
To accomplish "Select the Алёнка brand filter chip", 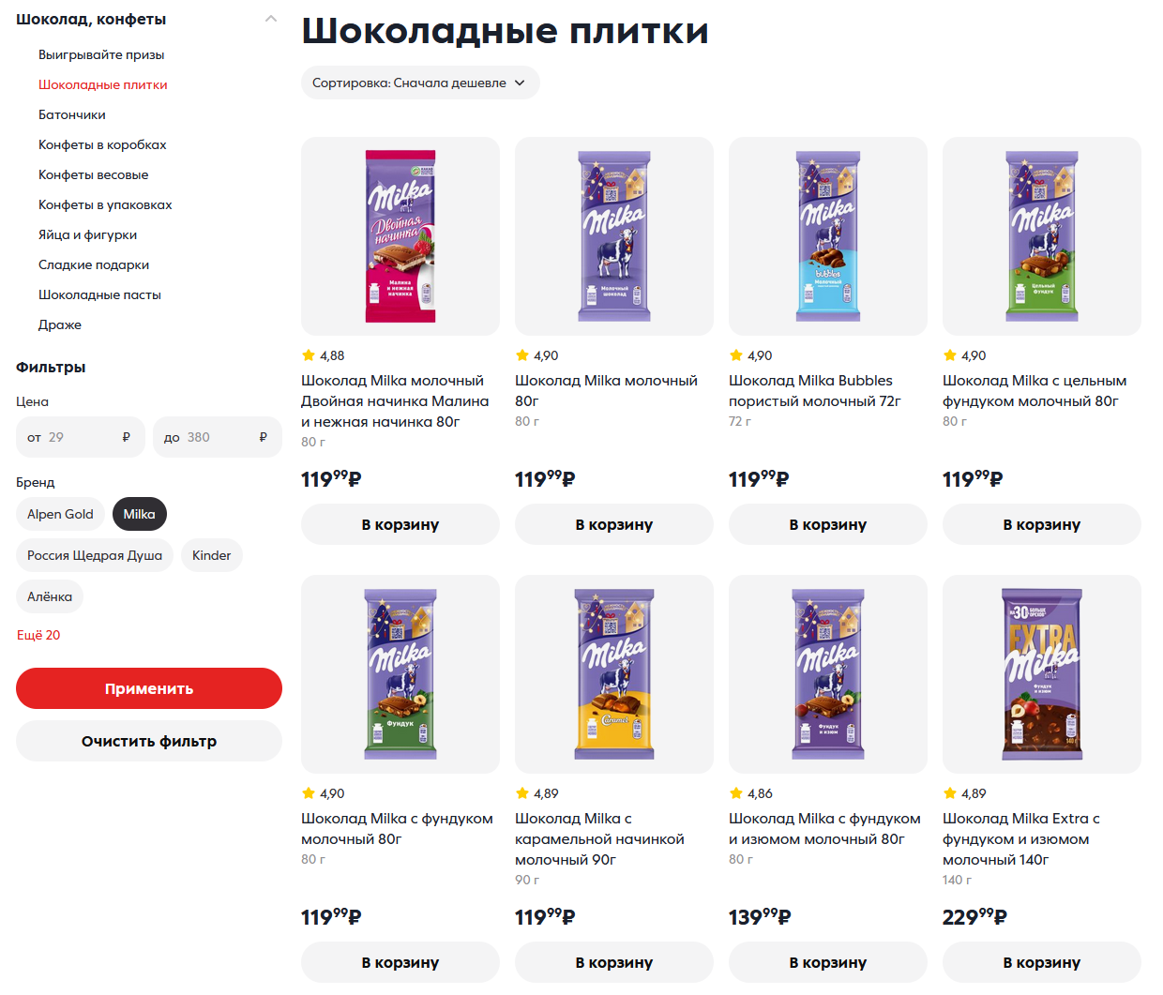I will tap(50, 596).
